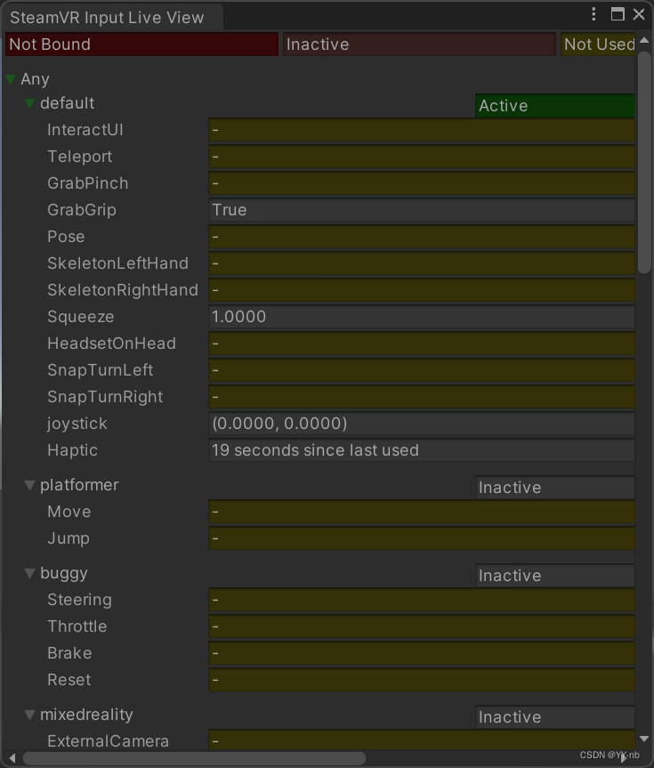The height and width of the screenshot is (768, 654).
Task: Select the ExternalCamera action label
Action: point(108,741)
